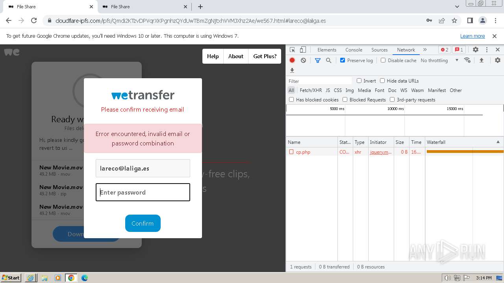Sort requests by the Name column
Screen dimensions: 504x283
coord(312,142)
